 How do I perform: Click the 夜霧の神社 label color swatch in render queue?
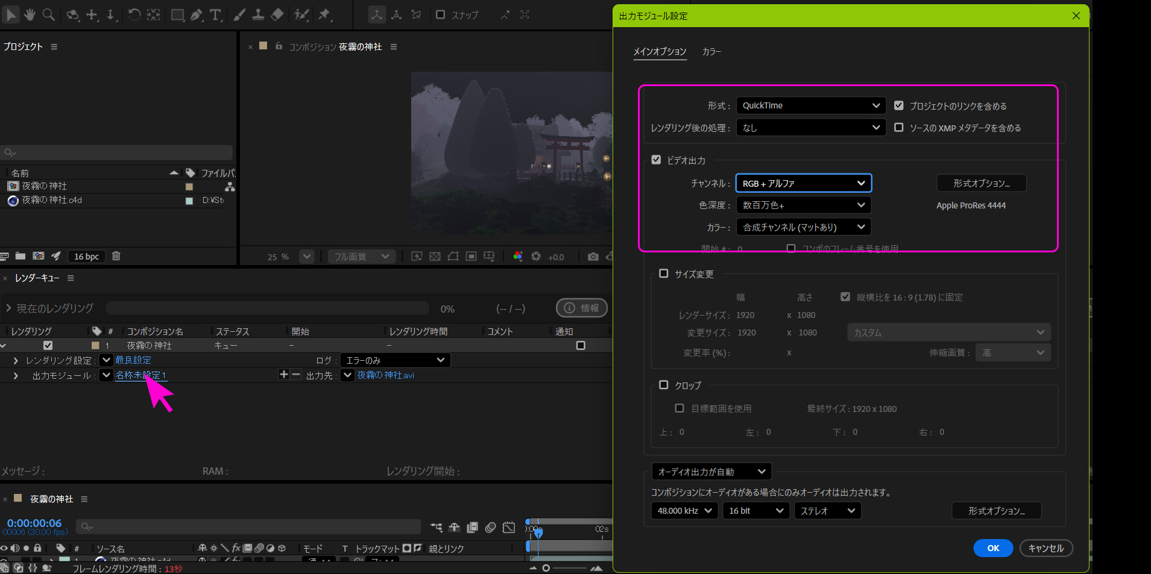[x=95, y=346]
